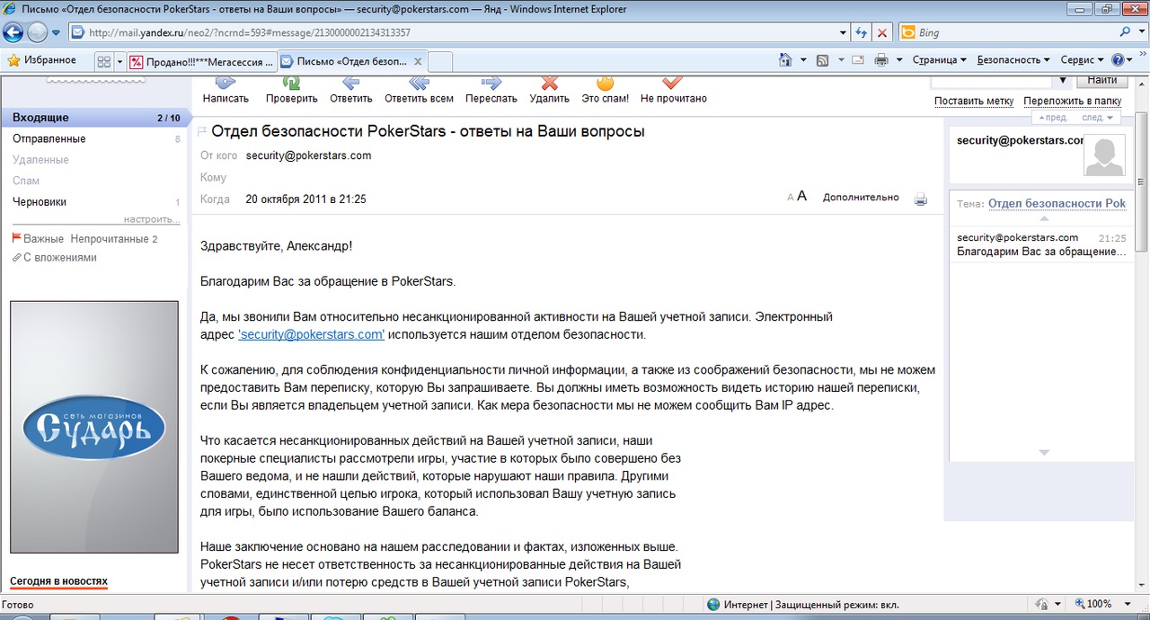The width and height of the screenshot is (1150, 620).
Task: Show Важные flagged messages
Action: (37, 239)
